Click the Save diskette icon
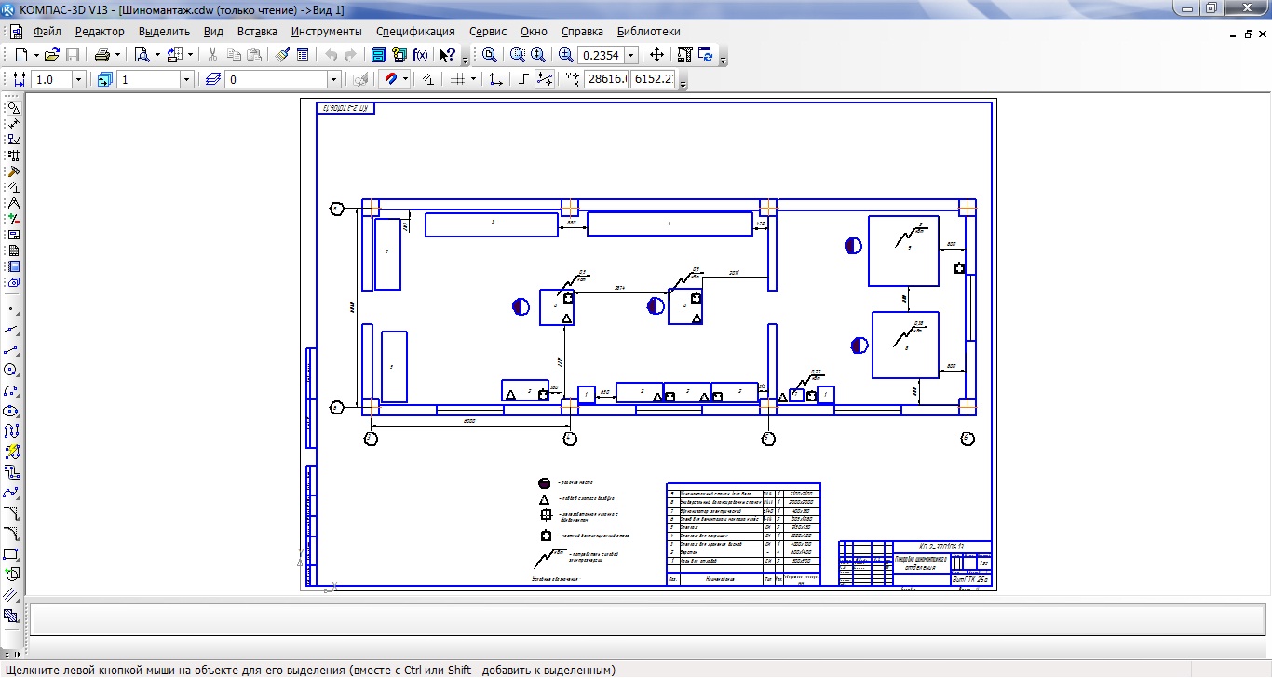Image resolution: width=1272 pixels, height=678 pixels. coord(72,55)
